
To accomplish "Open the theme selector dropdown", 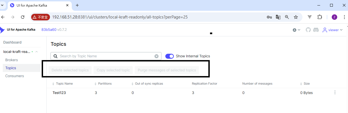I will pyautogui.click(x=296, y=30).
